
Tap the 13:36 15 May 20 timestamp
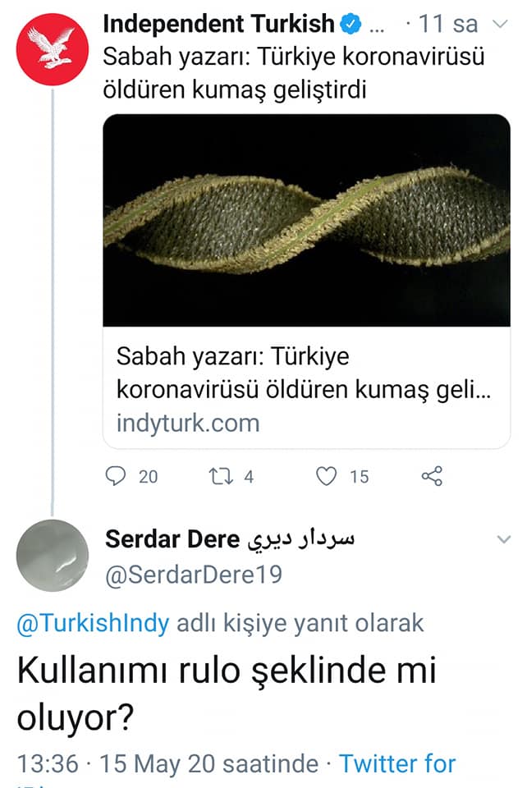[x=167, y=763]
